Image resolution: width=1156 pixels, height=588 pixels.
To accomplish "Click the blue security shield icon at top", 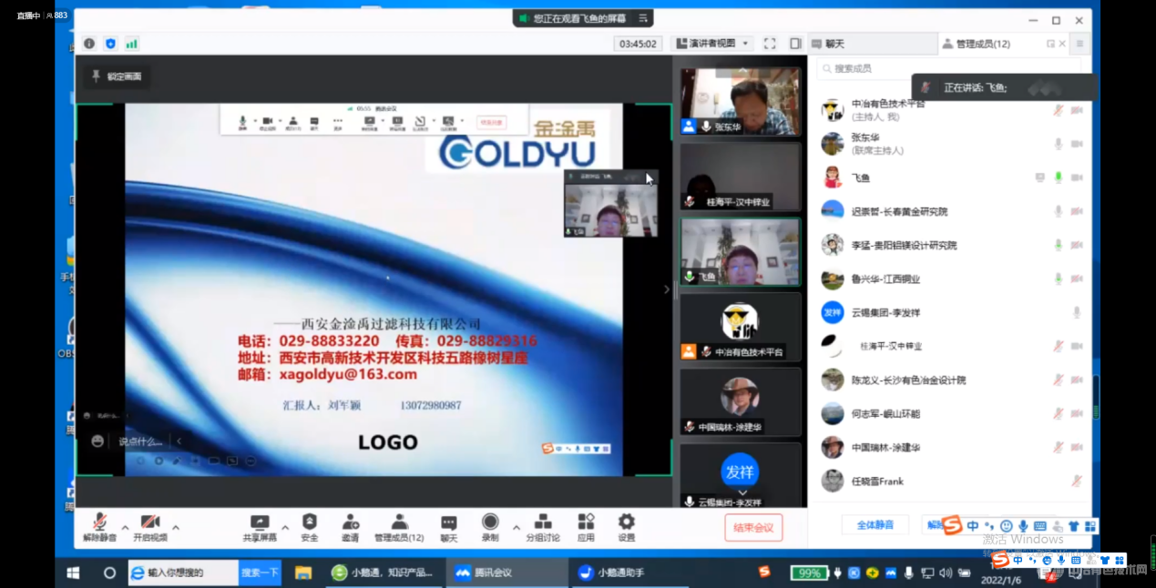I will pyautogui.click(x=110, y=43).
